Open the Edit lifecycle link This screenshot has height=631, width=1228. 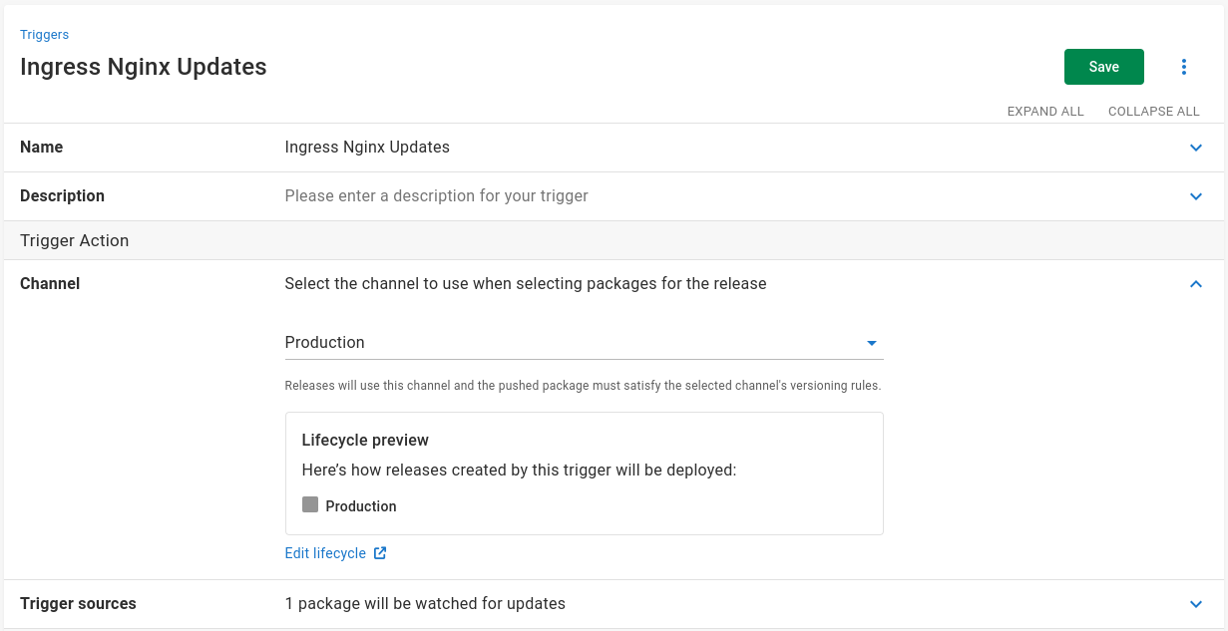point(325,553)
